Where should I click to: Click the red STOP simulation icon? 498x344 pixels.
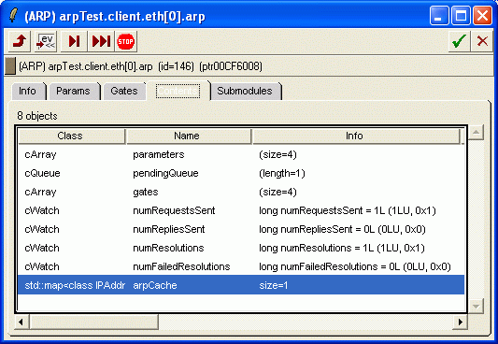[126, 41]
